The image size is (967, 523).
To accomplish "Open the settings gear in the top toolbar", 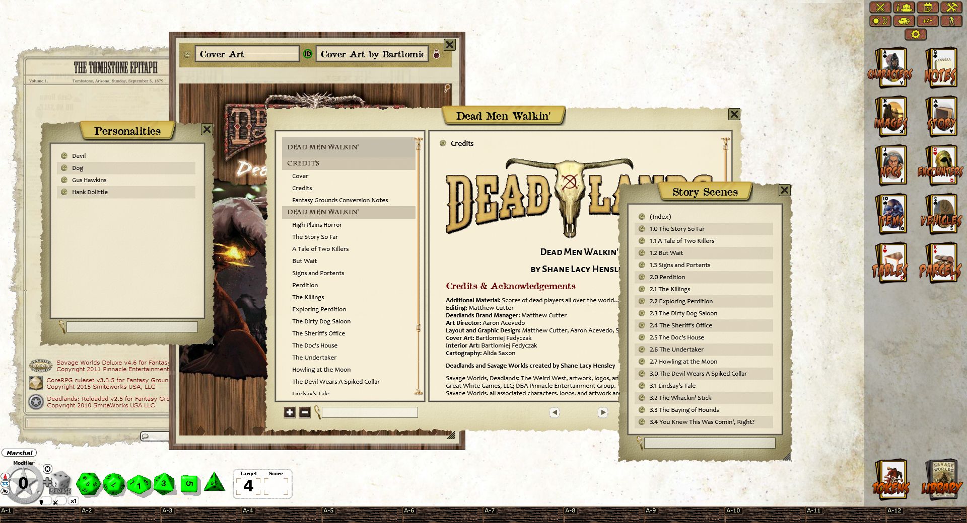I will tap(916, 34).
